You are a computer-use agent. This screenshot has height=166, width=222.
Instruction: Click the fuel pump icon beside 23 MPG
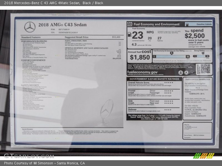coord(130,34)
